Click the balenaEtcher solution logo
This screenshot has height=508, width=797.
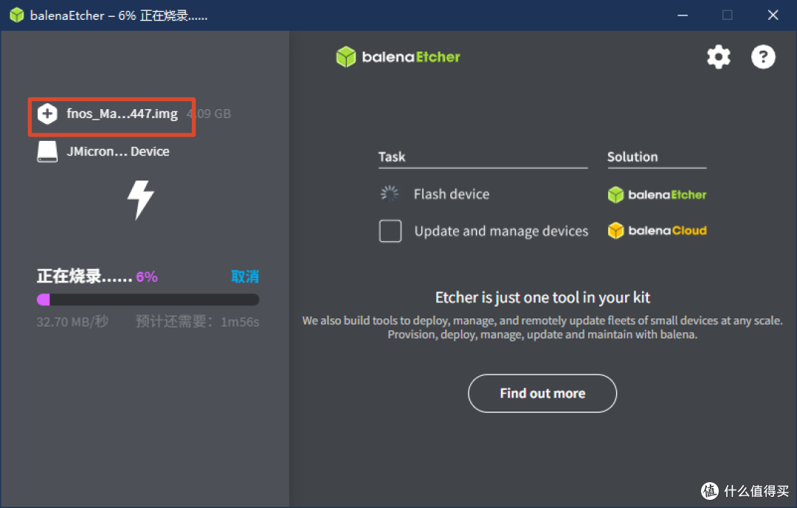(x=657, y=195)
